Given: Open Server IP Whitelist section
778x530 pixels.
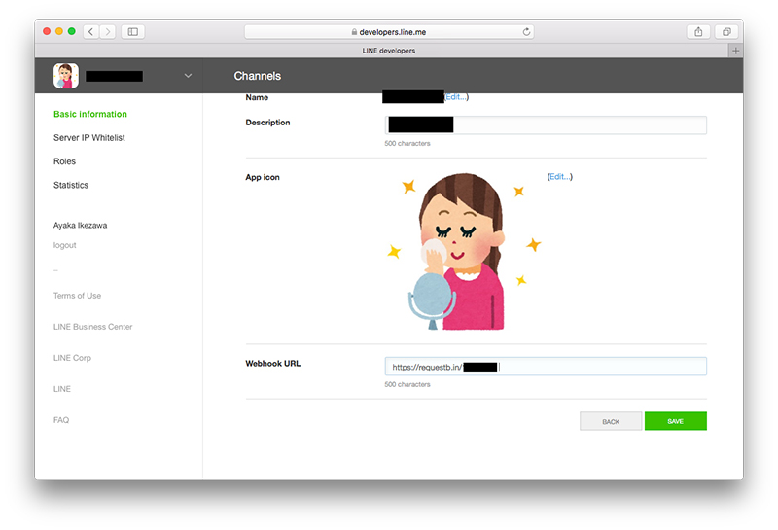Looking at the screenshot, I should pos(89,138).
